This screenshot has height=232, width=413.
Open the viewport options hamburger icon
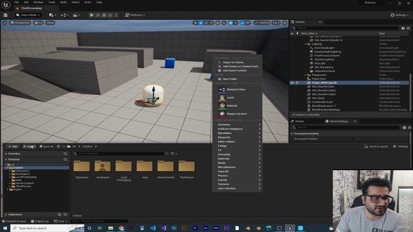point(5,23)
